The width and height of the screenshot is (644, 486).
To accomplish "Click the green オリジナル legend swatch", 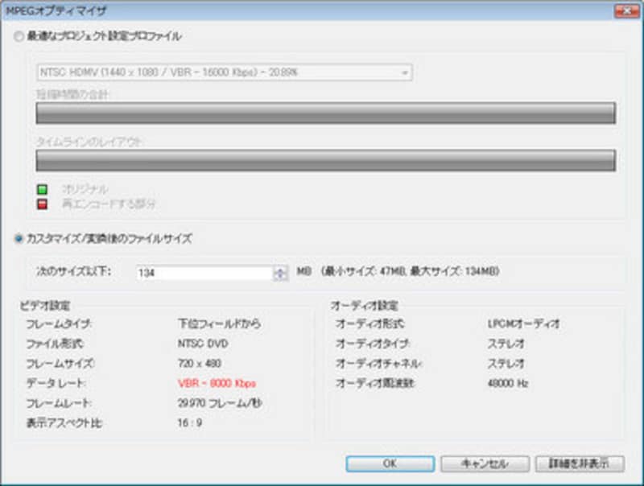I will tap(43, 189).
